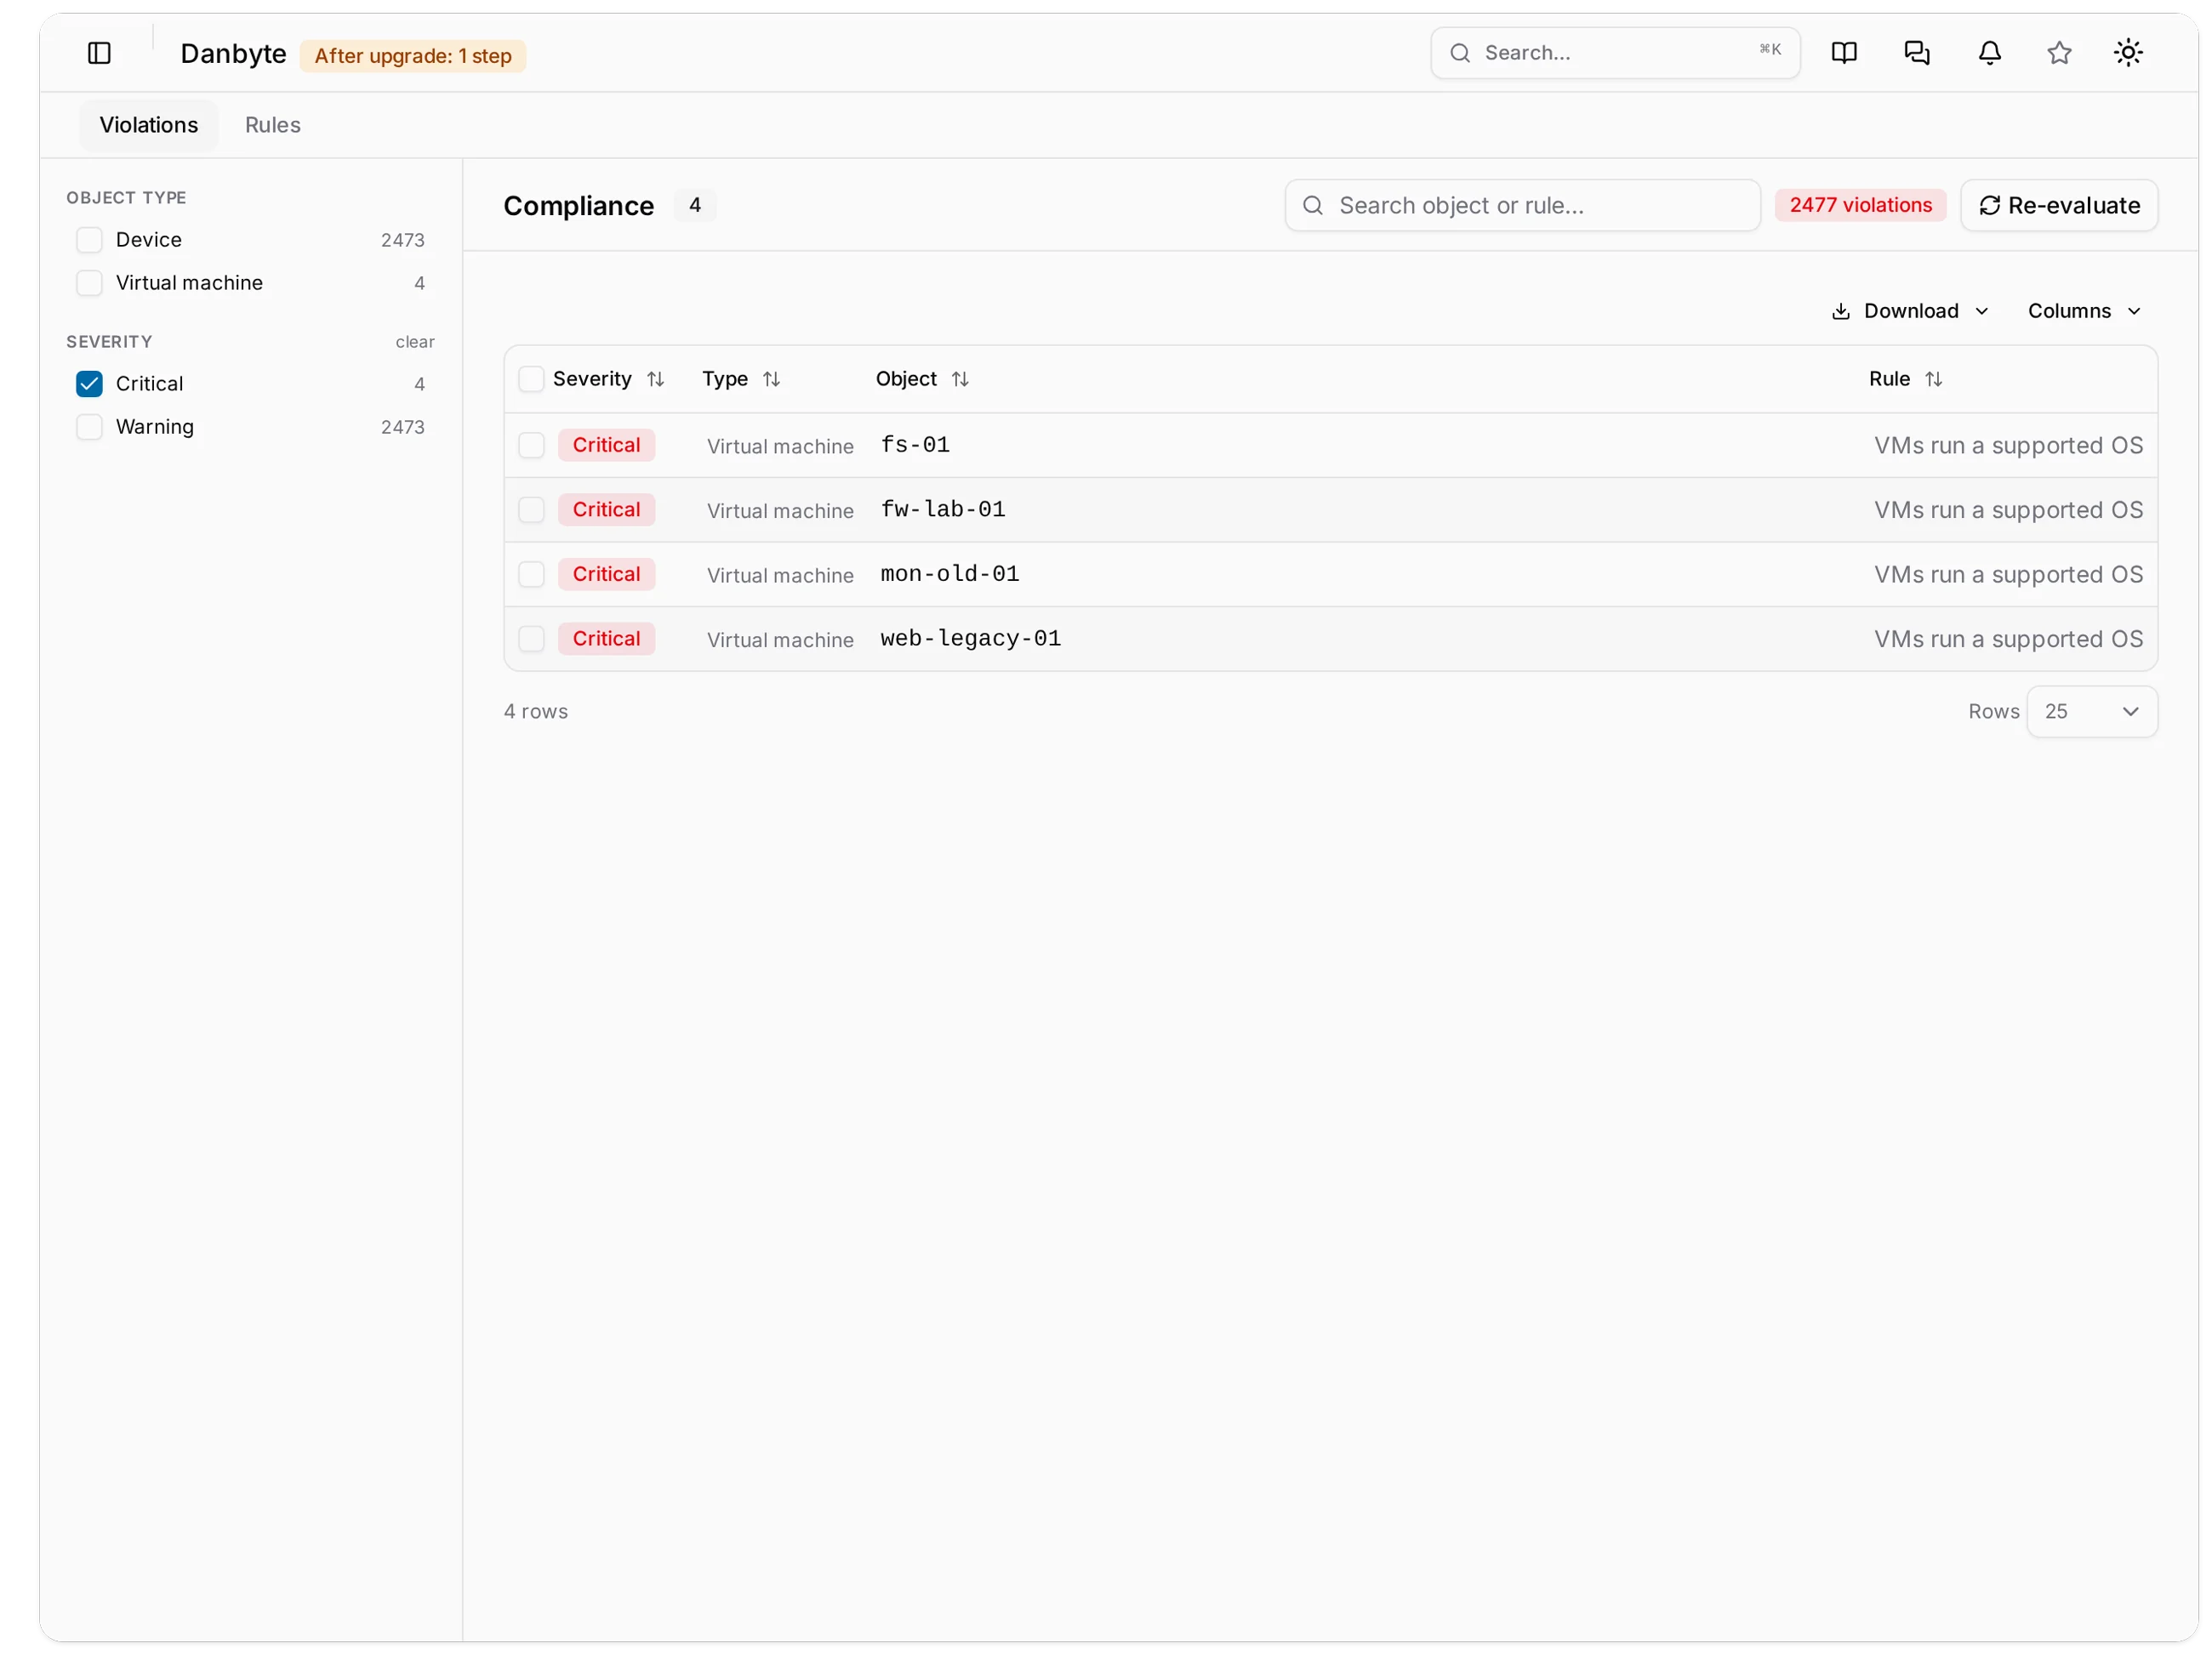
Task: Sort by Severity column arrows
Action: pyautogui.click(x=655, y=378)
